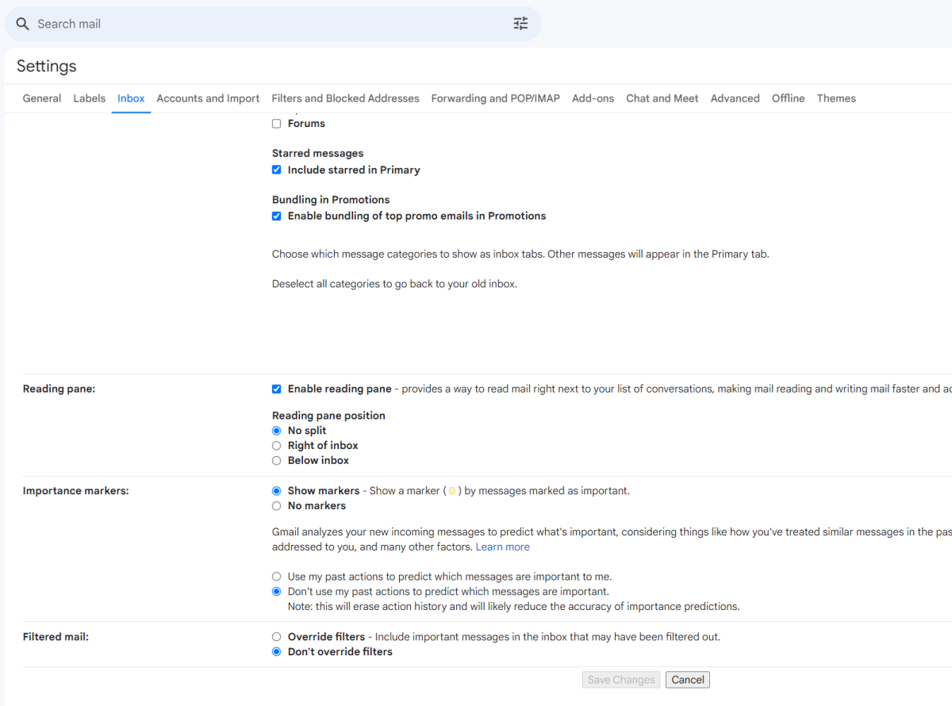Uncheck Include starred in Primary
Viewport: 952px width, 706px height.
pyautogui.click(x=277, y=170)
